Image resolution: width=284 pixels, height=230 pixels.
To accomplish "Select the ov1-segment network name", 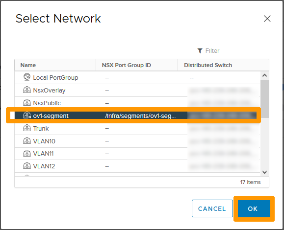I will 51,116.
